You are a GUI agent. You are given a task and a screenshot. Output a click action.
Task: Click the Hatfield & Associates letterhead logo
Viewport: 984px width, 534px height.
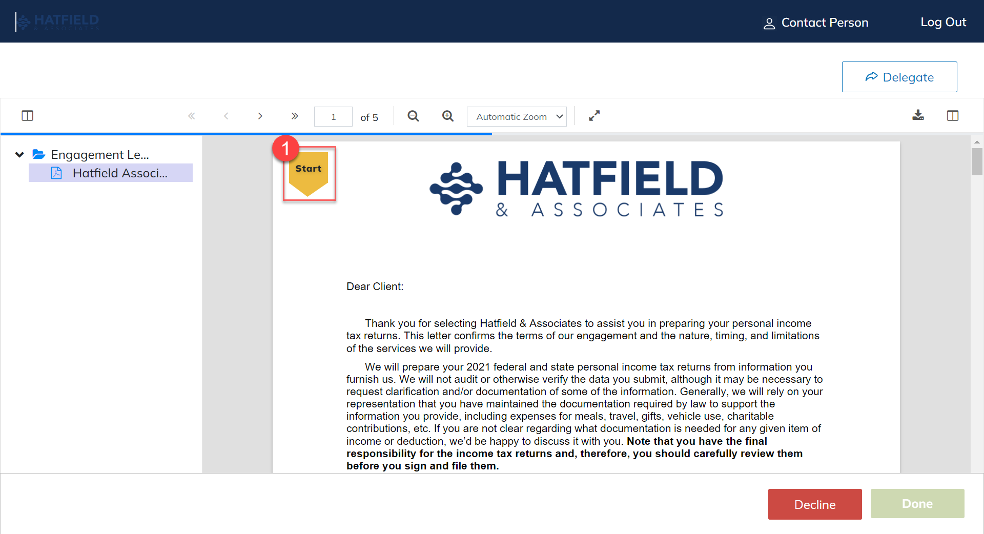(x=577, y=188)
